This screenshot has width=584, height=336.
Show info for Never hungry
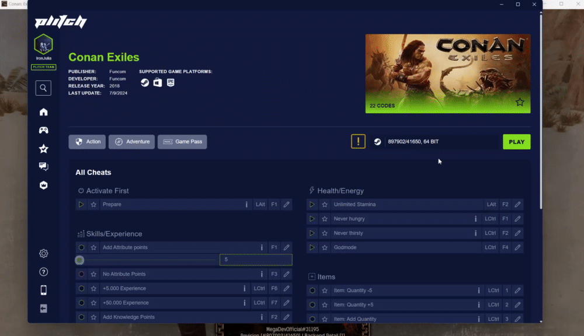tap(475, 219)
